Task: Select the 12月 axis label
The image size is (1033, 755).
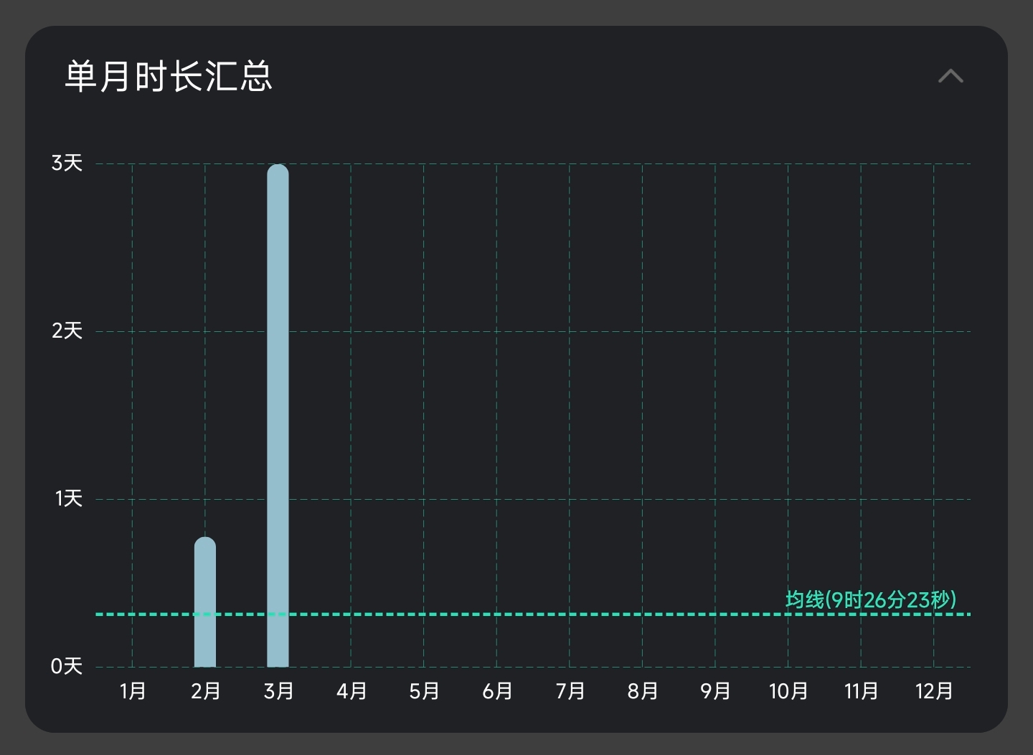Action: coord(934,691)
